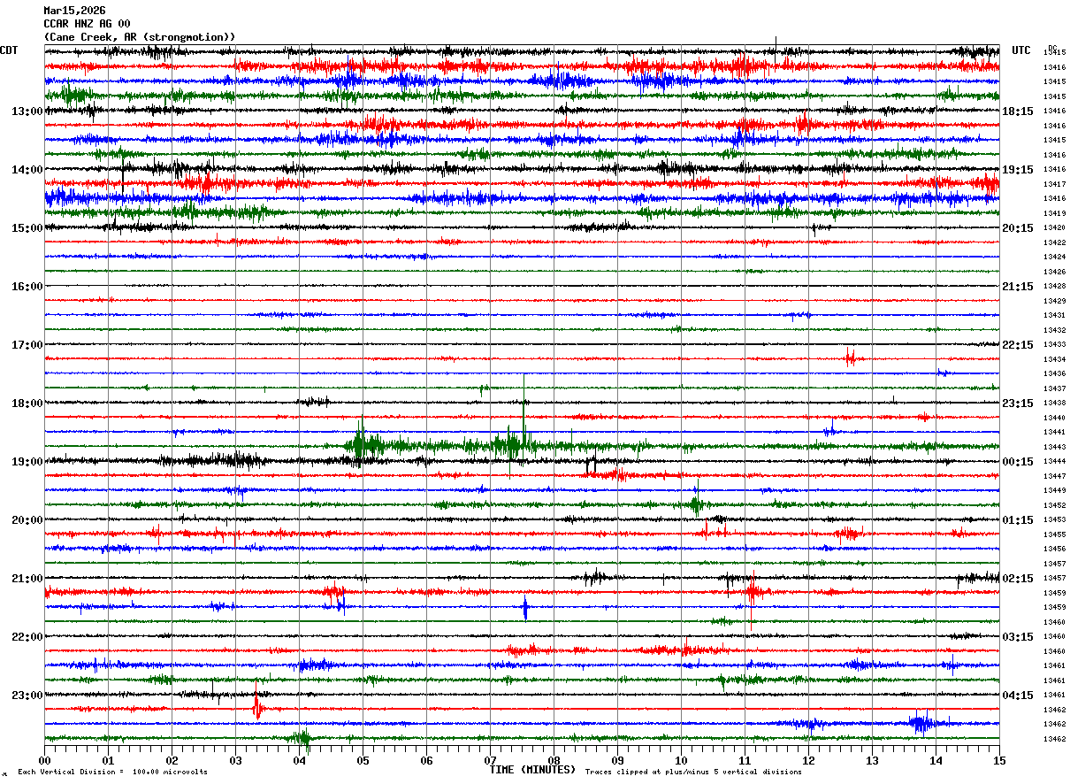Viewport: 1070px width, 784px height.
Task: Click the DC offset value 13447
Action: [1054, 476]
